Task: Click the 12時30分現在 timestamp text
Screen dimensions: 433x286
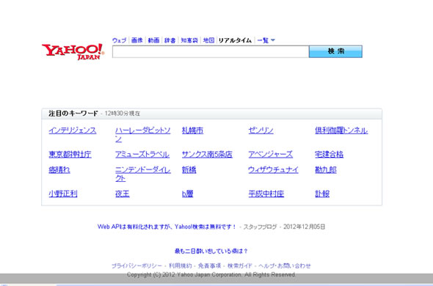Action: coord(123,114)
